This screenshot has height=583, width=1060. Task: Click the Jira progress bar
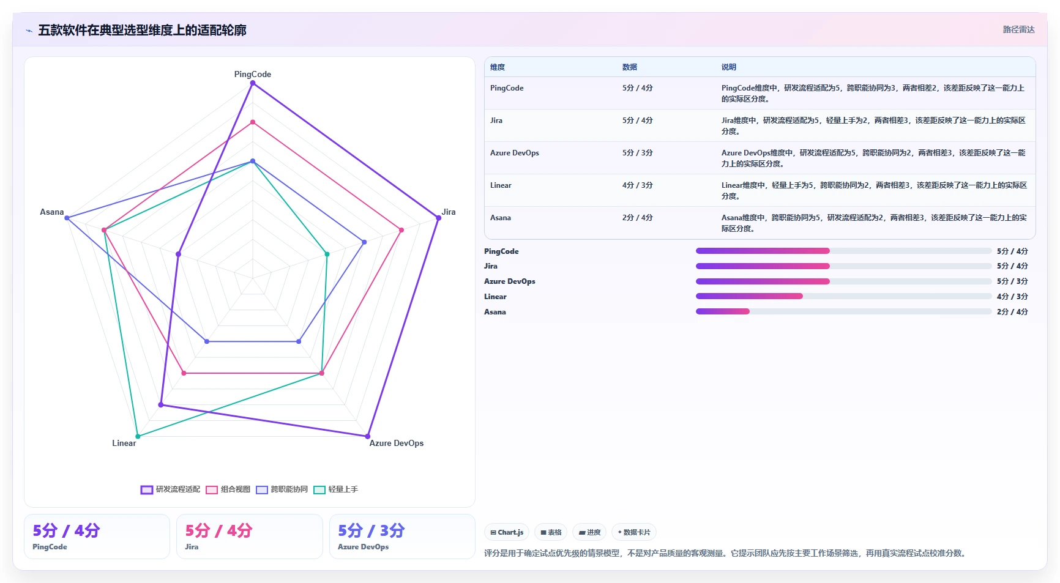click(x=844, y=266)
